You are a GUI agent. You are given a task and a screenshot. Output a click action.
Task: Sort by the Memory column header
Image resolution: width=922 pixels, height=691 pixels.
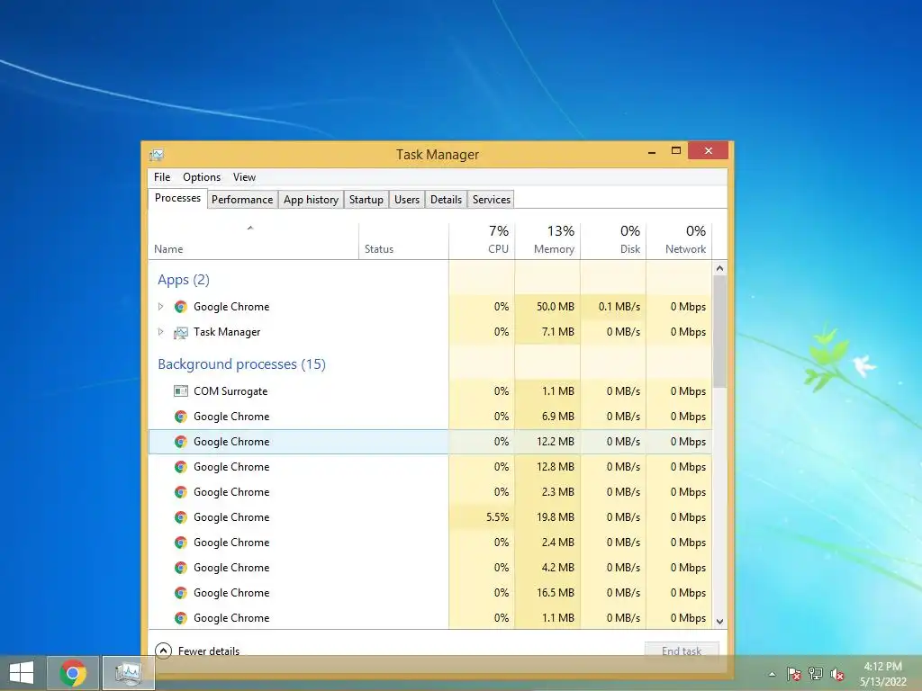[548, 239]
